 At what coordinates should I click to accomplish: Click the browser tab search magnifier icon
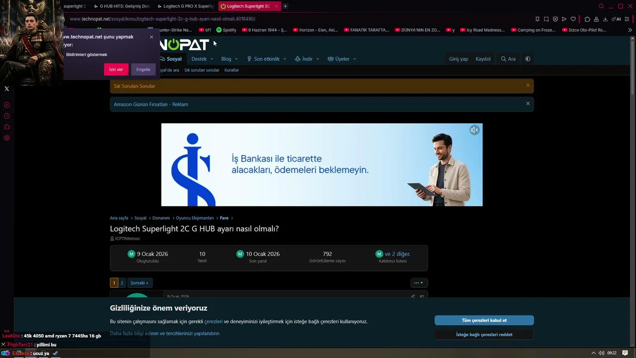coord(601,6)
